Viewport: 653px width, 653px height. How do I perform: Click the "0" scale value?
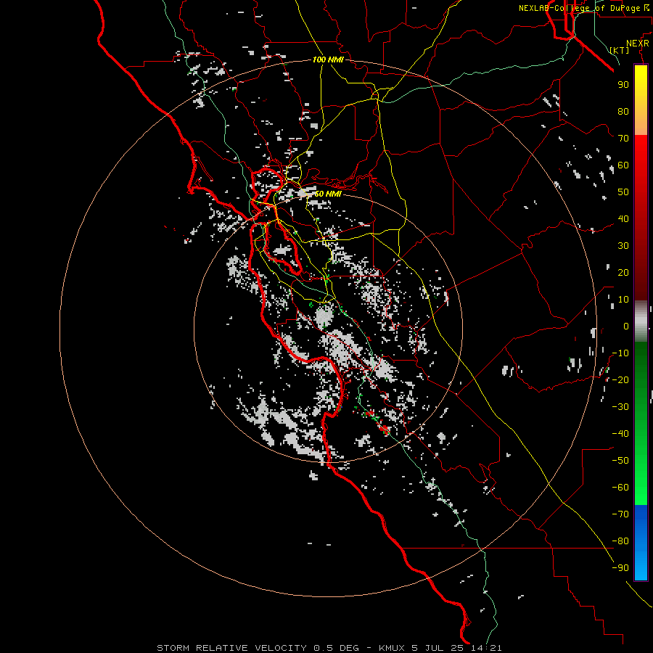click(x=626, y=326)
